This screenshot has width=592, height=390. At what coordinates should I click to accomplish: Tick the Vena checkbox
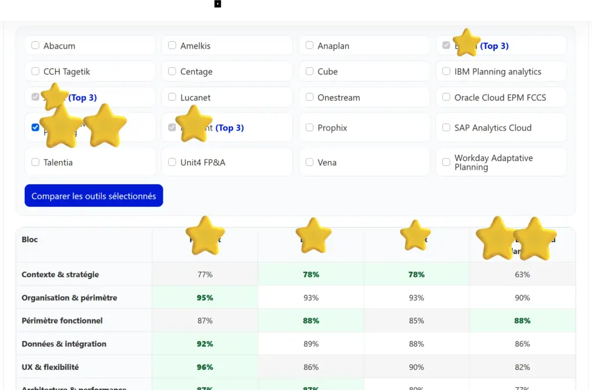(x=310, y=162)
